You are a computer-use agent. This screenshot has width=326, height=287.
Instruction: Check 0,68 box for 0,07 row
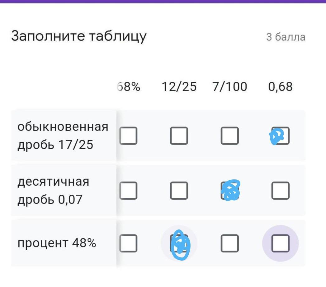pyautogui.click(x=280, y=190)
